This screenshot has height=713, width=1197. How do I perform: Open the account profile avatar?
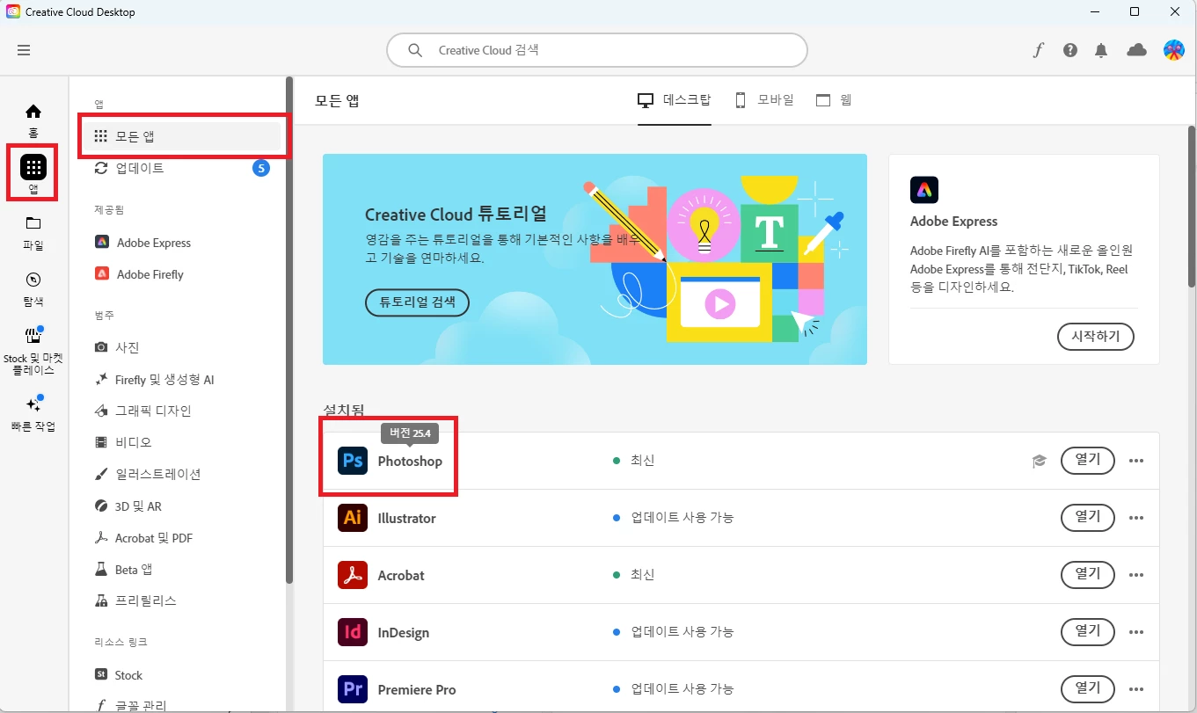click(x=1173, y=50)
